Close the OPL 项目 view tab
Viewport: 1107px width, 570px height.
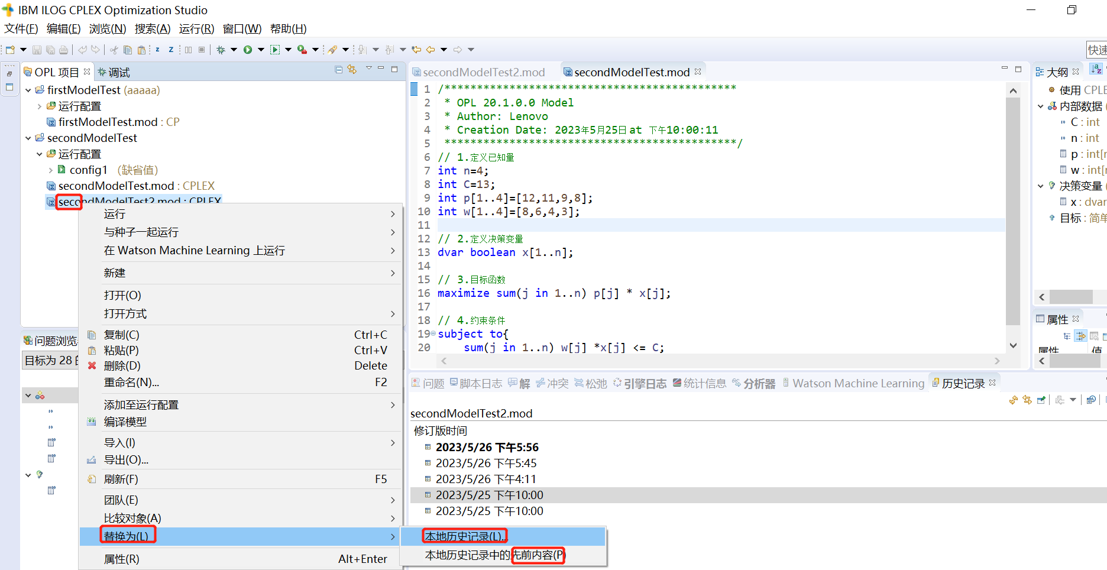(x=87, y=72)
